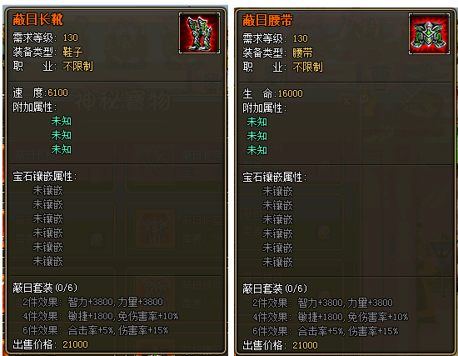Screen dimensions: 458x356
Task: Click the 蔽日长靴 boots icon
Action: [x=199, y=33]
